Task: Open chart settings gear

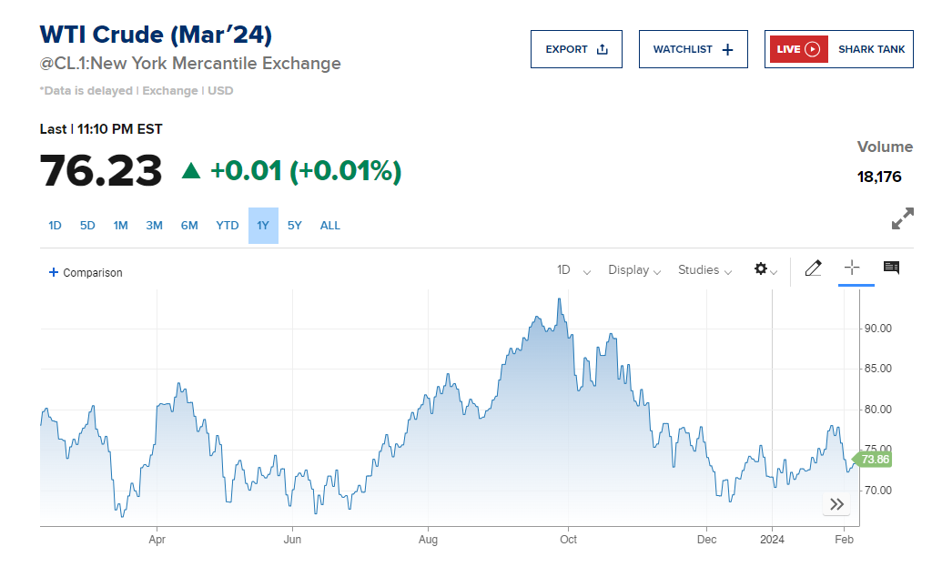Action: (762, 269)
